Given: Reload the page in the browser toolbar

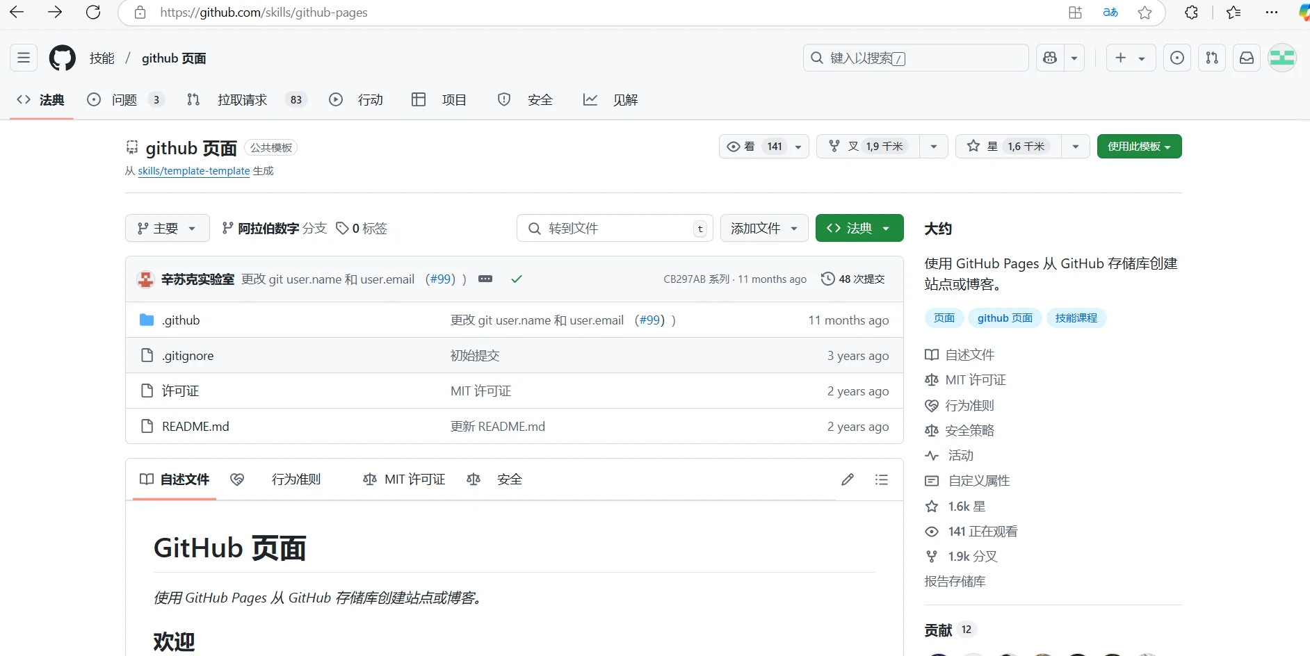Looking at the screenshot, I should click(x=93, y=12).
